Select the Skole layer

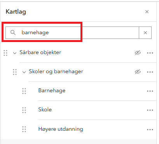(45, 110)
